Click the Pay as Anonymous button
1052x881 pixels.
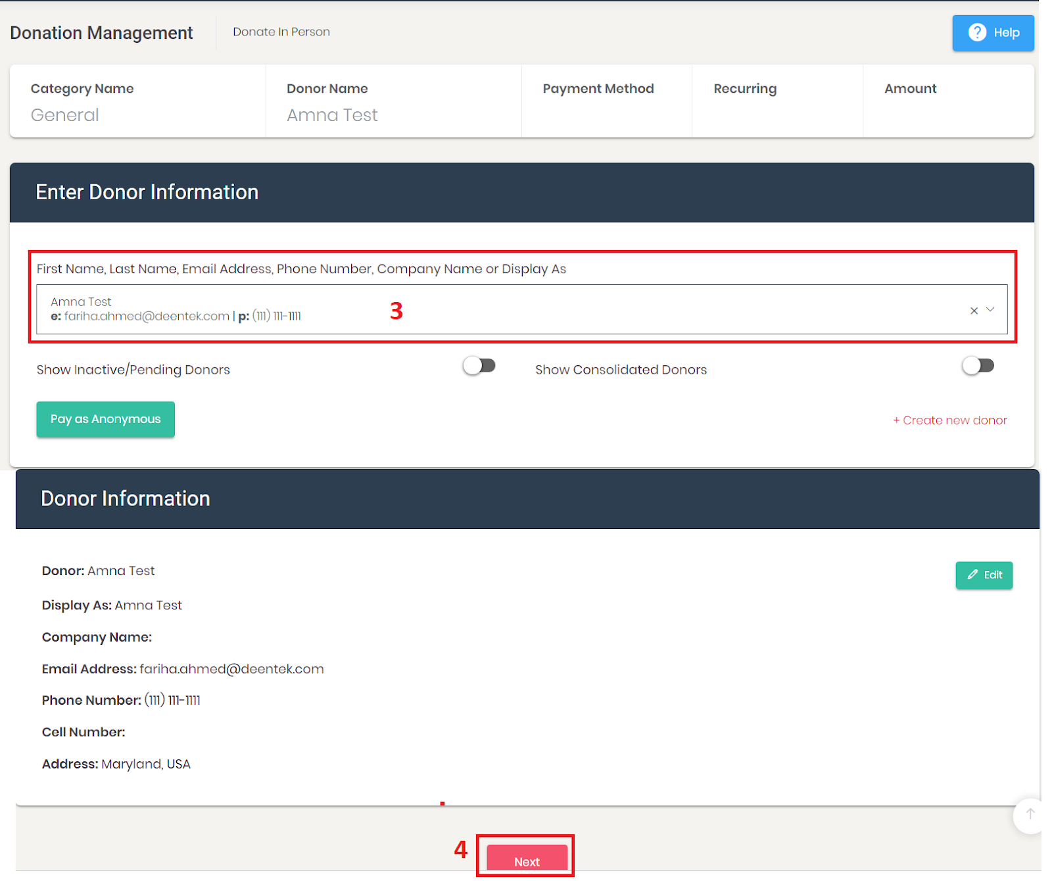(x=106, y=419)
